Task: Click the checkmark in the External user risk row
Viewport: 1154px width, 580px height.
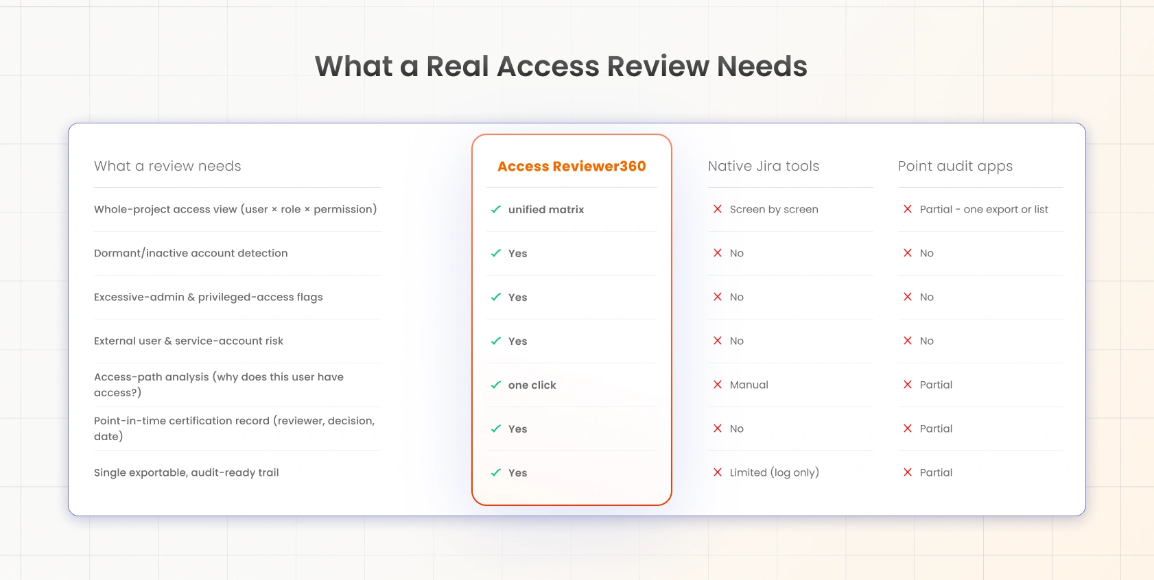Action: point(496,341)
